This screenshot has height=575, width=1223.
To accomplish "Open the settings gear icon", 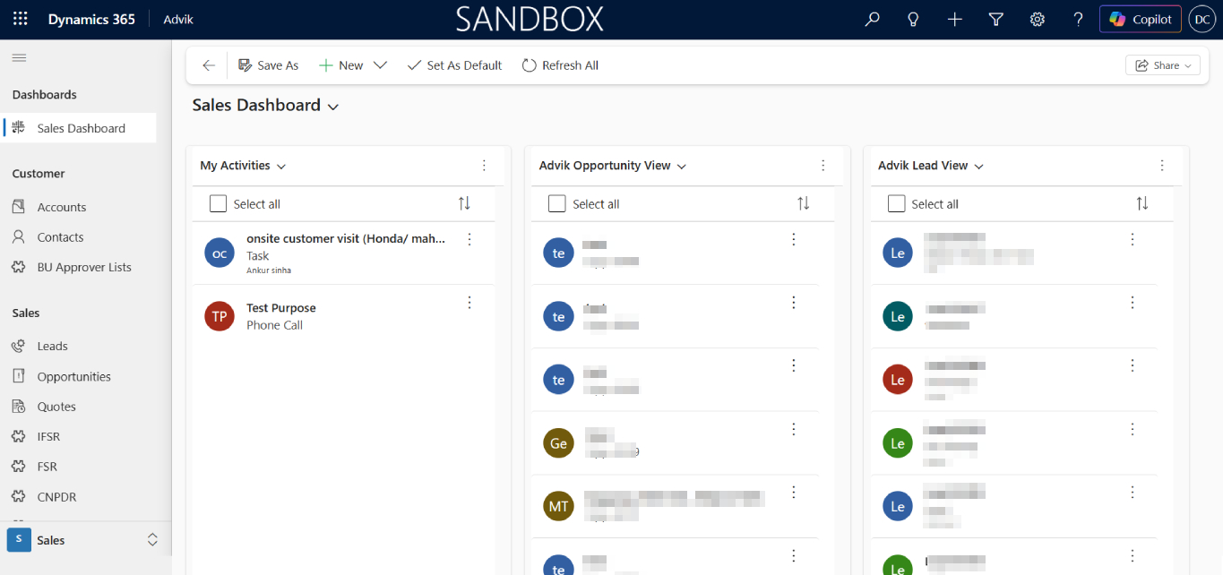I will pyautogui.click(x=1037, y=19).
